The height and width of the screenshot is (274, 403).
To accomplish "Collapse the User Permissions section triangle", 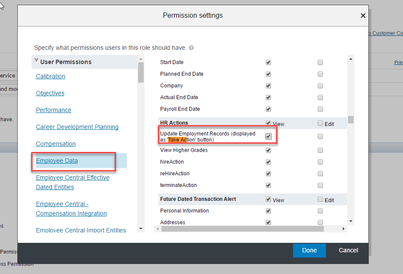I will tap(36, 60).
